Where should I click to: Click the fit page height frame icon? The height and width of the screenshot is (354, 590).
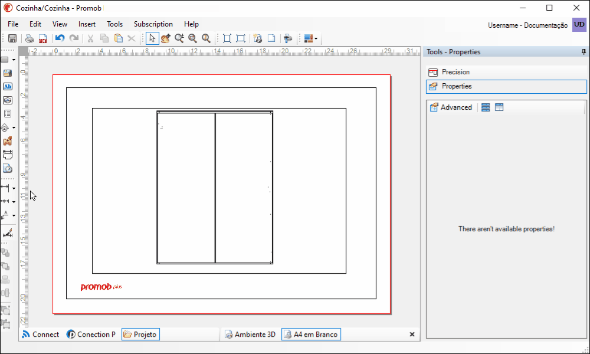pos(227,38)
